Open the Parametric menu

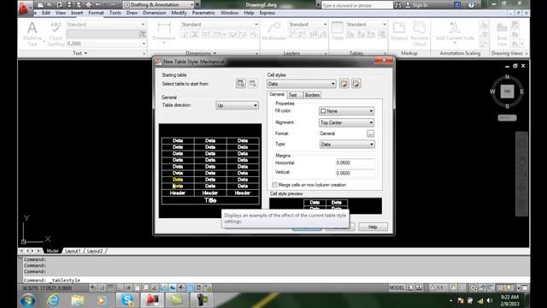pyautogui.click(x=203, y=13)
